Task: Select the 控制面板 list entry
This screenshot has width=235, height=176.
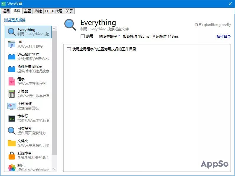Action: coord(28,106)
